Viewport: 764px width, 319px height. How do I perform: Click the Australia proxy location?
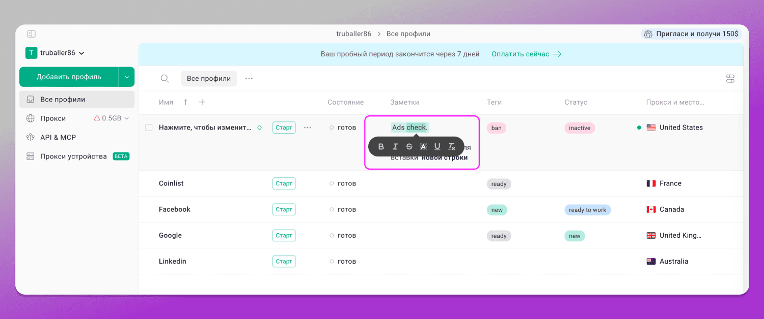[667, 261]
